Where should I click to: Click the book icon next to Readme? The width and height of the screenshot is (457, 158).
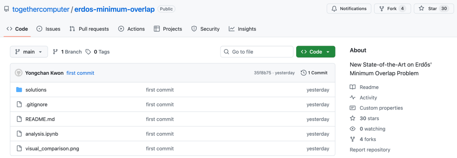point(352,87)
